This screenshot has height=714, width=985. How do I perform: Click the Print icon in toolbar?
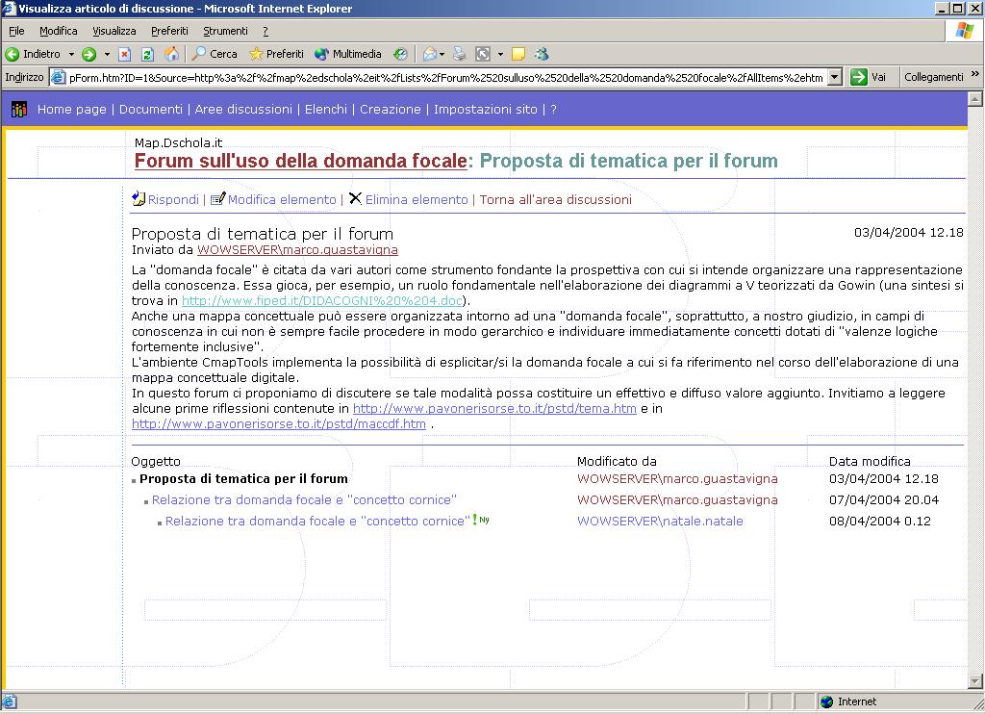click(x=460, y=54)
